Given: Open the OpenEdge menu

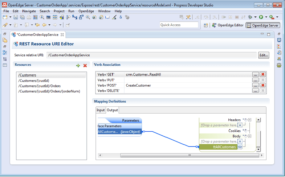Looking at the screenshot, I should point(86,11).
